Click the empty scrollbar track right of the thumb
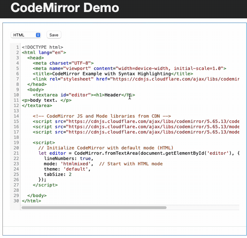Image resolution: width=247 pixels, height=238 pixels. point(203,208)
